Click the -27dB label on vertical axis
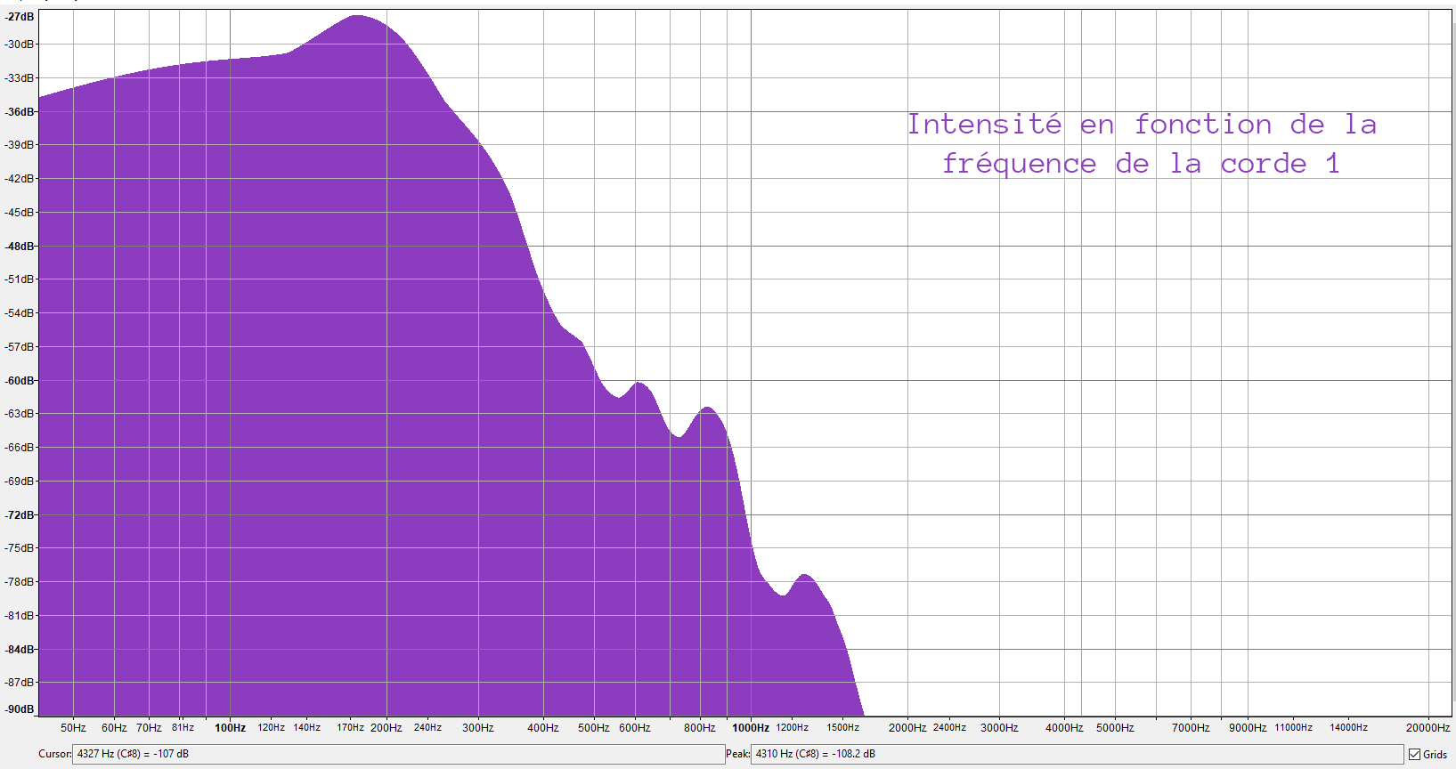 coord(20,17)
